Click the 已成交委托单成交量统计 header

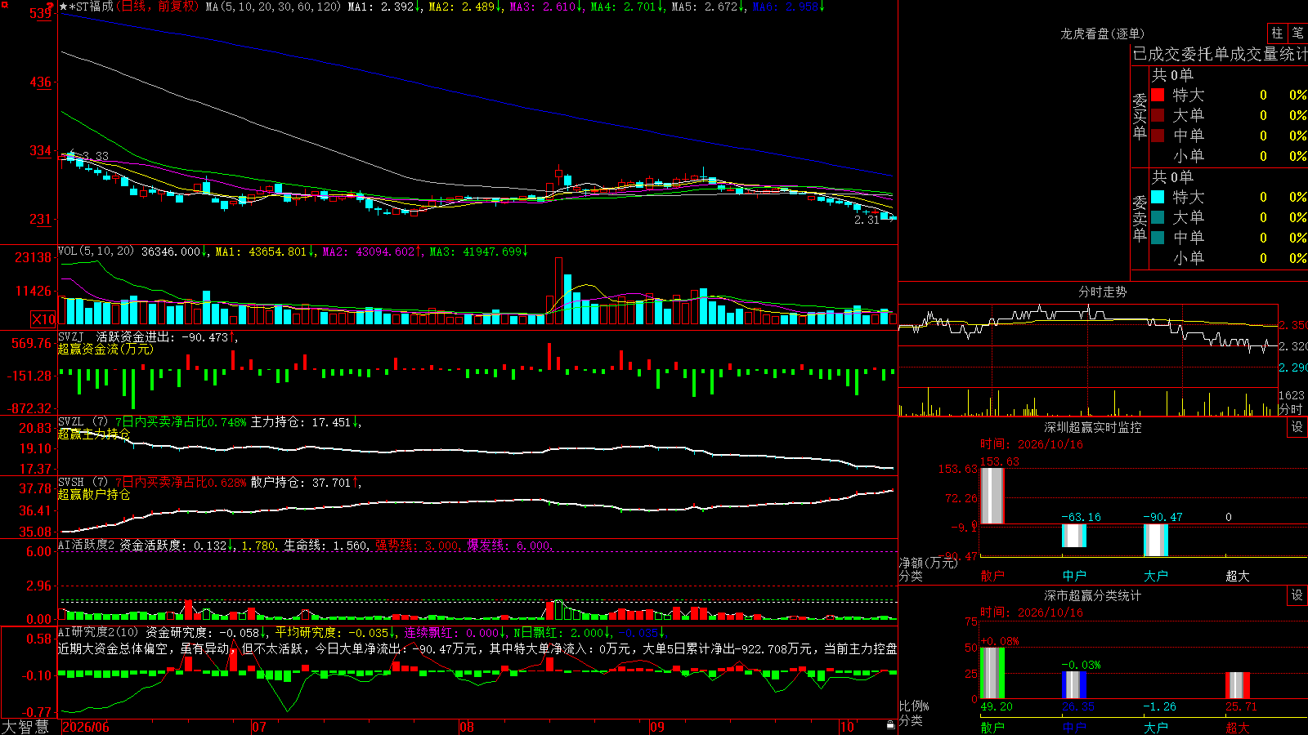[1220, 54]
